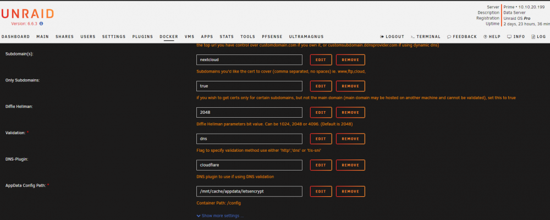The image size is (550, 220).
Task: Go to the Main tab
Action: coord(42,36)
